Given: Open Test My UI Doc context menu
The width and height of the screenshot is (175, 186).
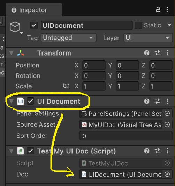Looking at the screenshot, I should [168, 151].
